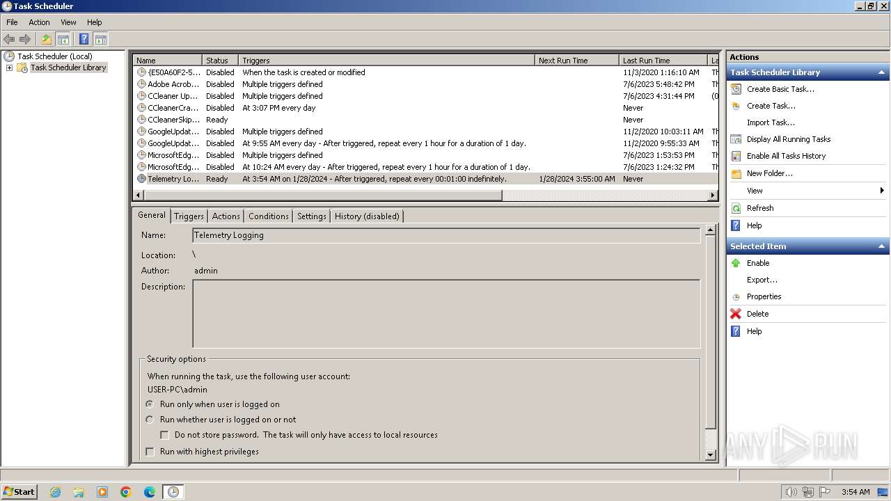Click the Action Center flag tray icon
Image resolution: width=891 pixels, height=501 pixels.
click(825, 492)
